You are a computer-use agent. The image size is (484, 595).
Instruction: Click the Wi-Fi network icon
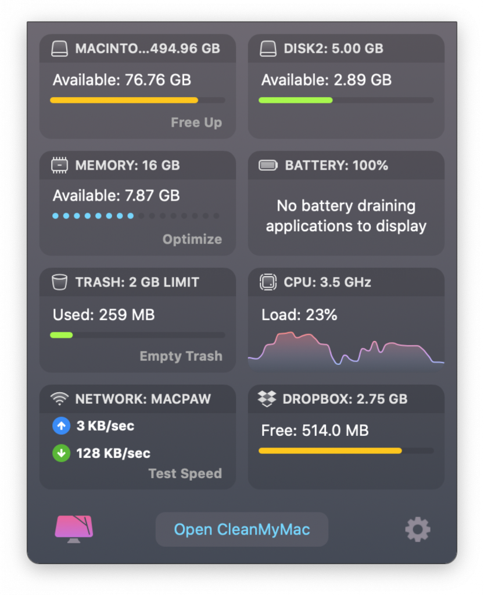[59, 399]
